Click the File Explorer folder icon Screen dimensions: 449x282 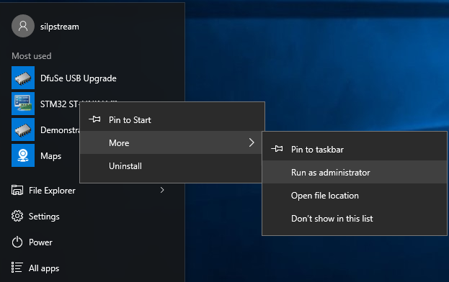tap(17, 190)
